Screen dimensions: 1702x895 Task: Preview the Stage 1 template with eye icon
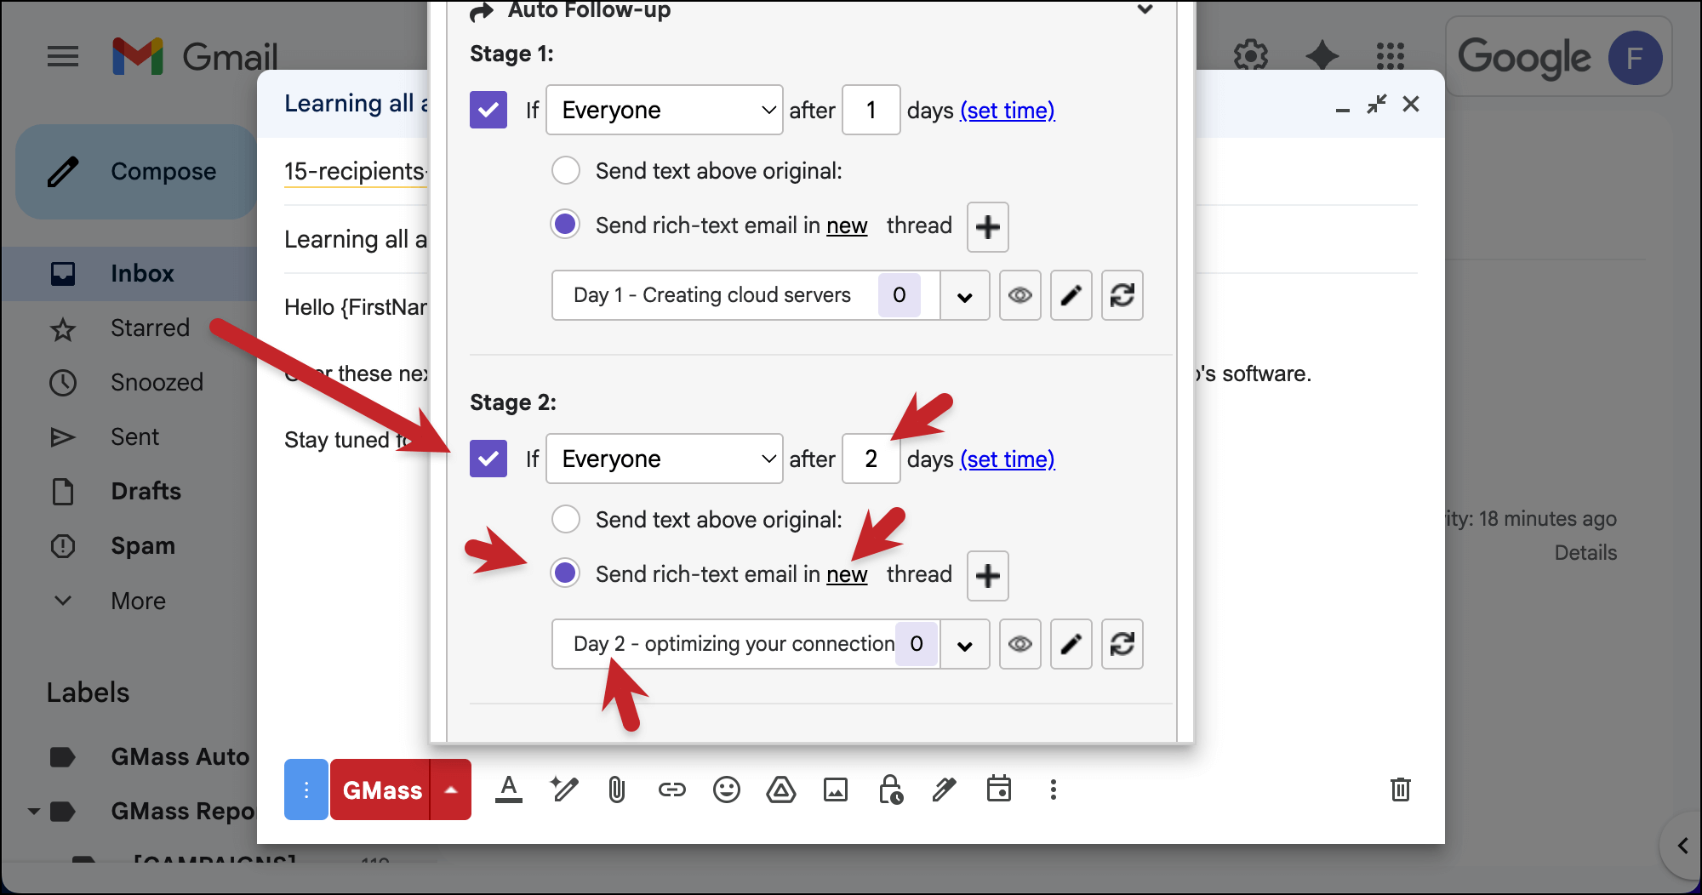pyautogui.click(x=1019, y=295)
